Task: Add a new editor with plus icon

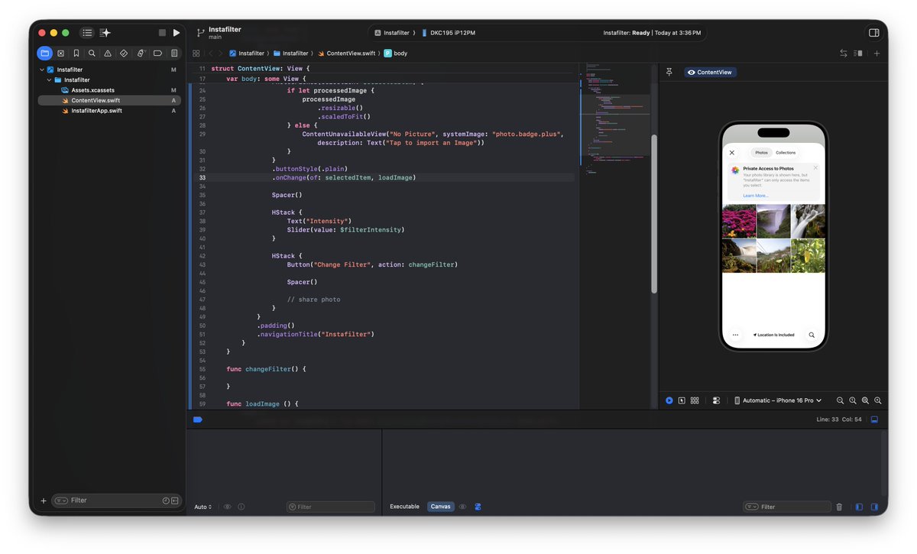Action: pyautogui.click(x=876, y=53)
